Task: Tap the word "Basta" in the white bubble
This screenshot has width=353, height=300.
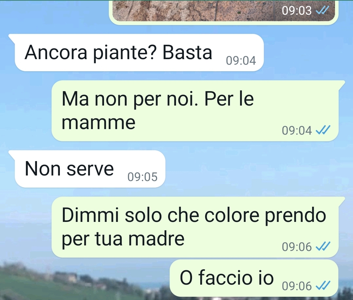Action: [x=187, y=53]
